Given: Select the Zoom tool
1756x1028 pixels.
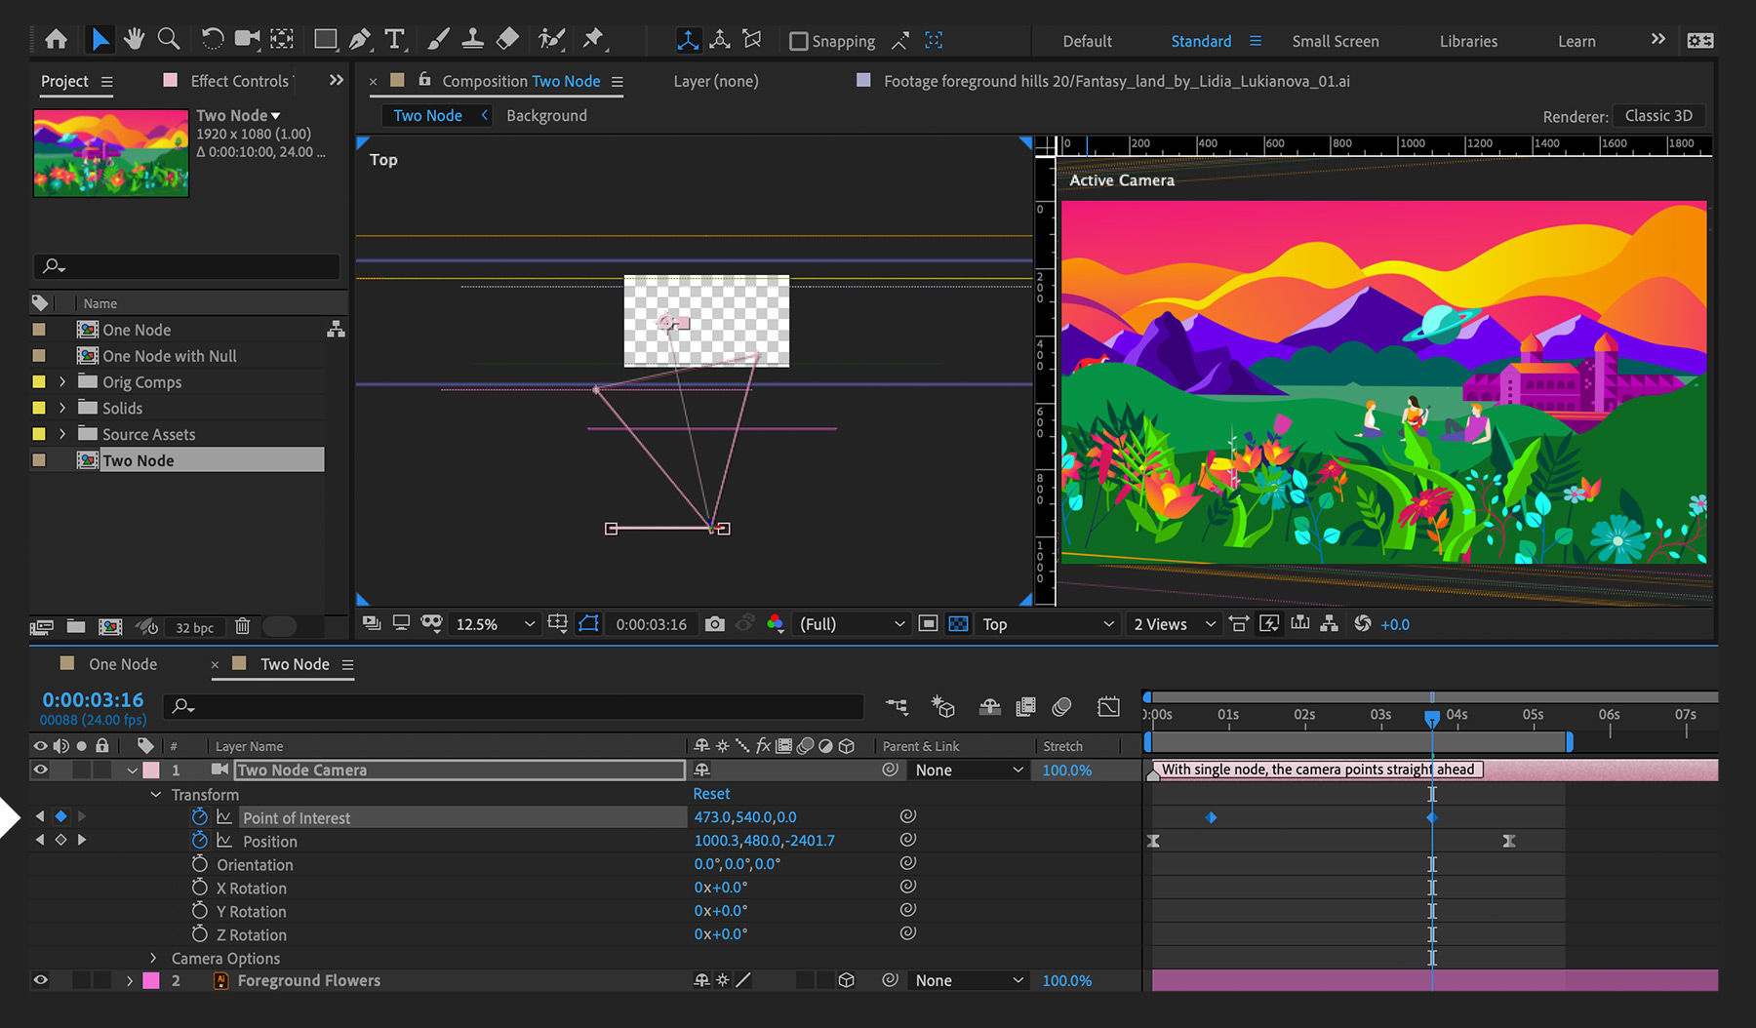Looking at the screenshot, I should pos(169,39).
